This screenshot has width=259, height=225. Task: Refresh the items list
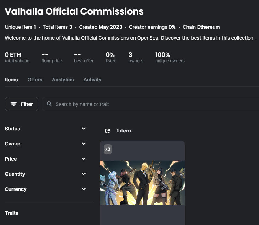[x=107, y=131]
